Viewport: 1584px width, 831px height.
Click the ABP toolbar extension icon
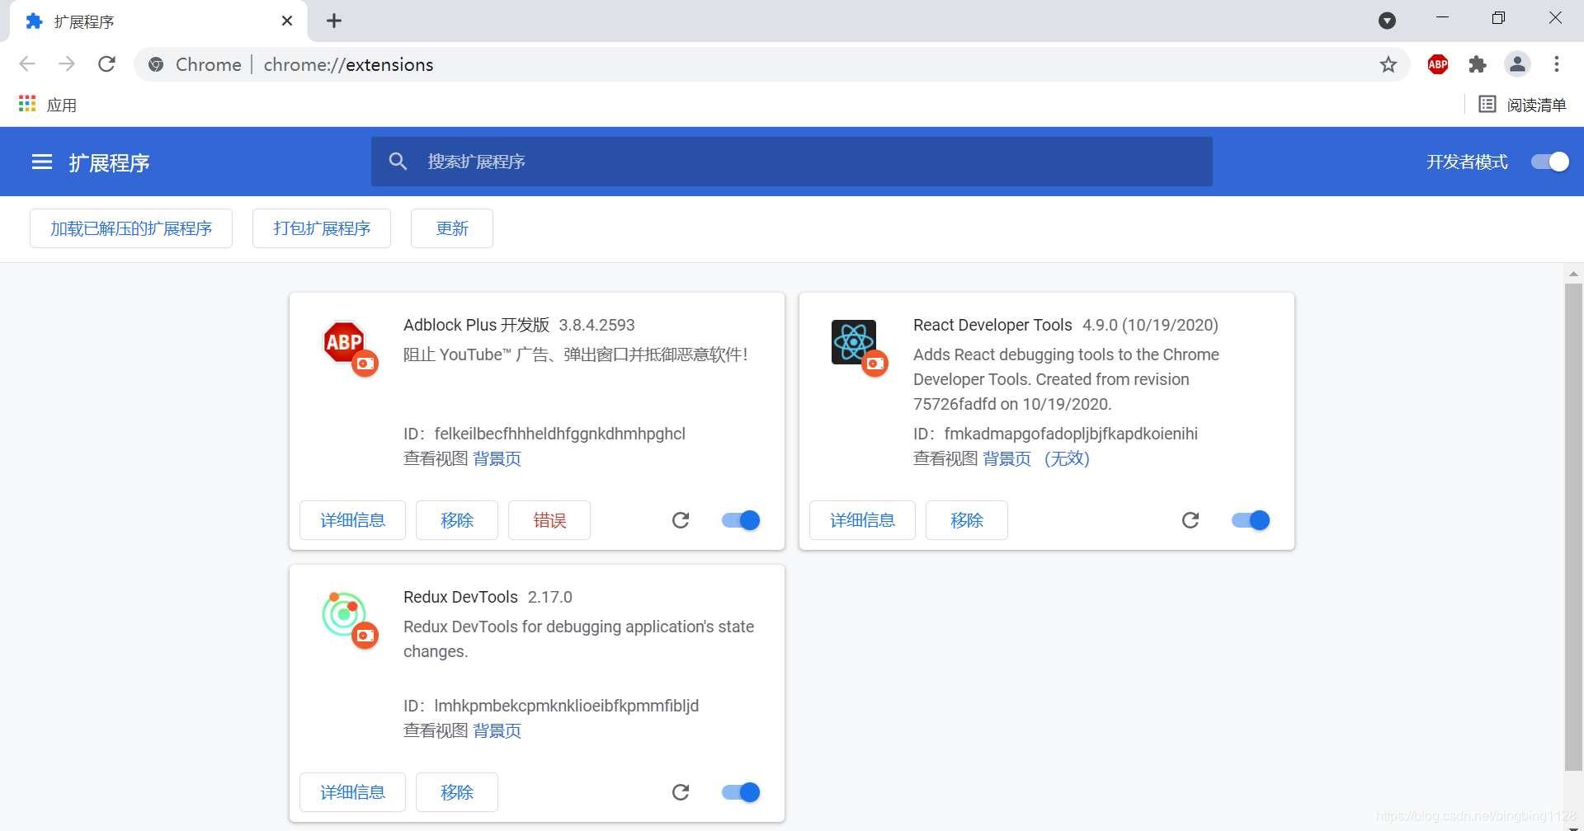pyautogui.click(x=1438, y=64)
